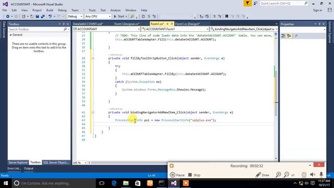Click the search magnifier in Toolbox search
The width and height of the screenshot is (334, 188).
click(x=65, y=29)
